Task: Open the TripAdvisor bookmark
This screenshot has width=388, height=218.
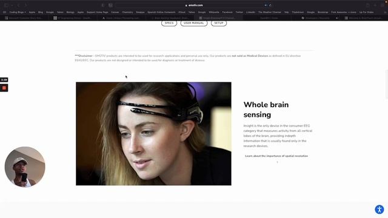Action: click(298, 12)
